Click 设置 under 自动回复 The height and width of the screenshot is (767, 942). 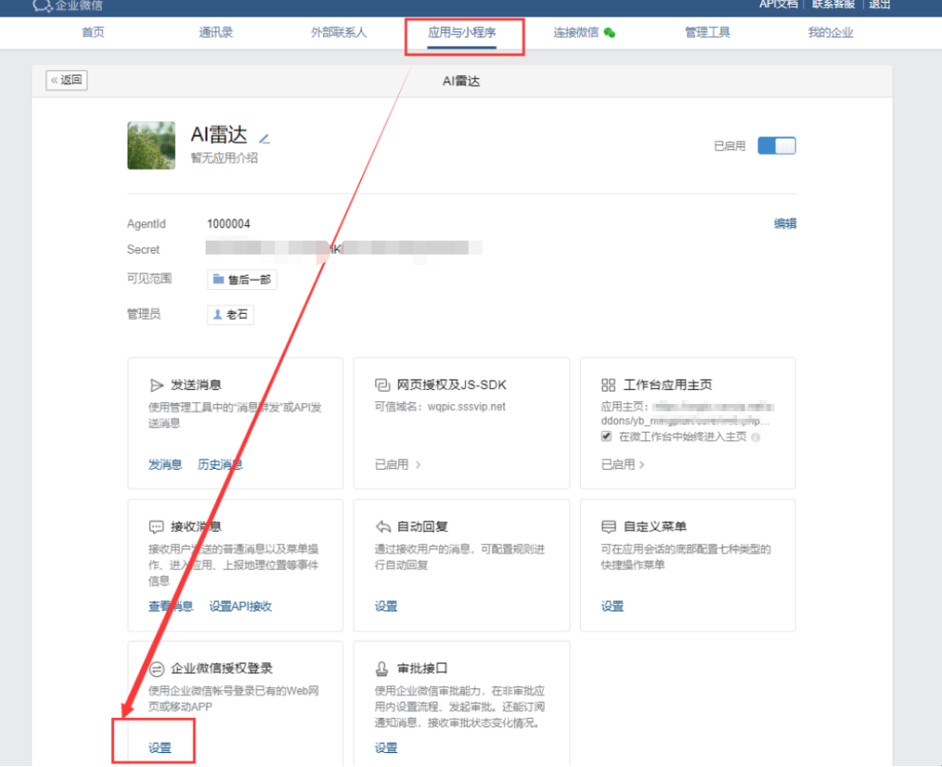[386, 606]
